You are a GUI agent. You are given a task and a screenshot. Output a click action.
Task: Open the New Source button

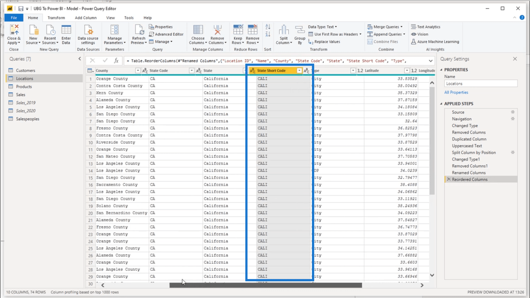click(33, 34)
